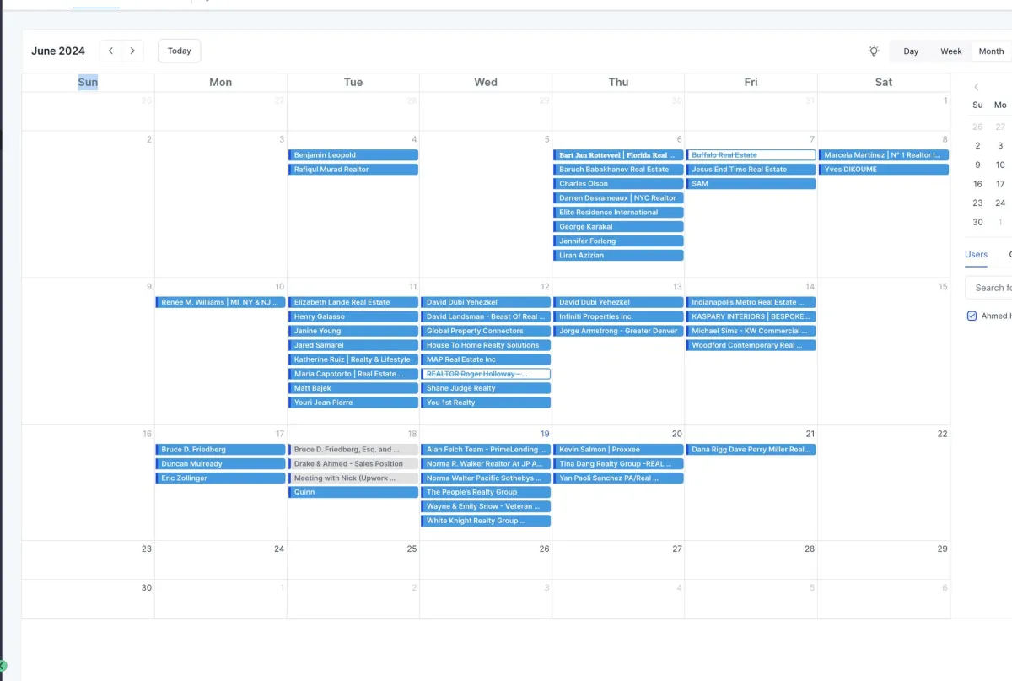This screenshot has height=681, width=1012.
Task: Open You 1st Realty event
Action: (x=486, y=403)
